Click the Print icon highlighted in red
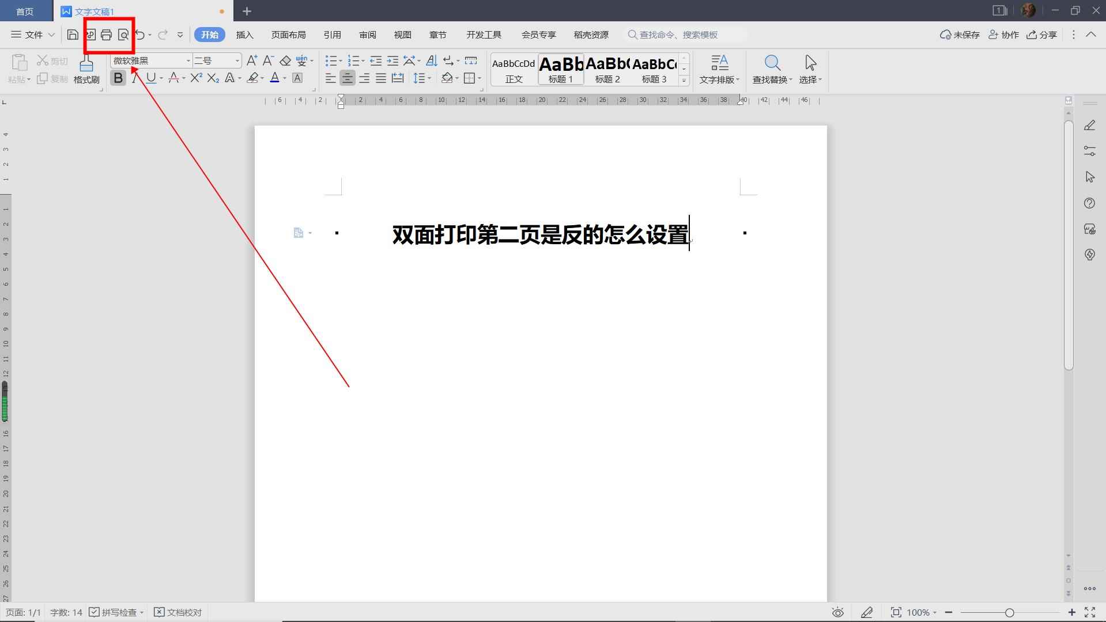 click(x=106, y=35)
